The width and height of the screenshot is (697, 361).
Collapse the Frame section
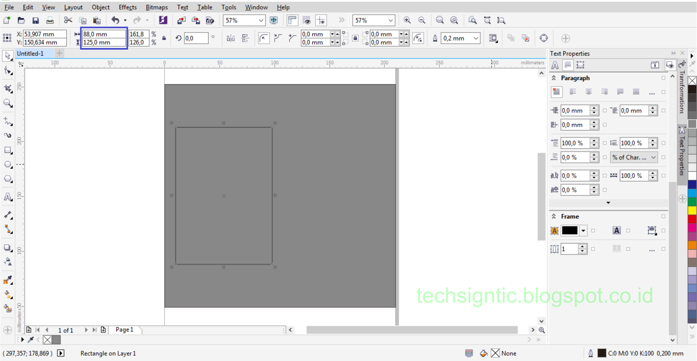click(x=554, y=216)
